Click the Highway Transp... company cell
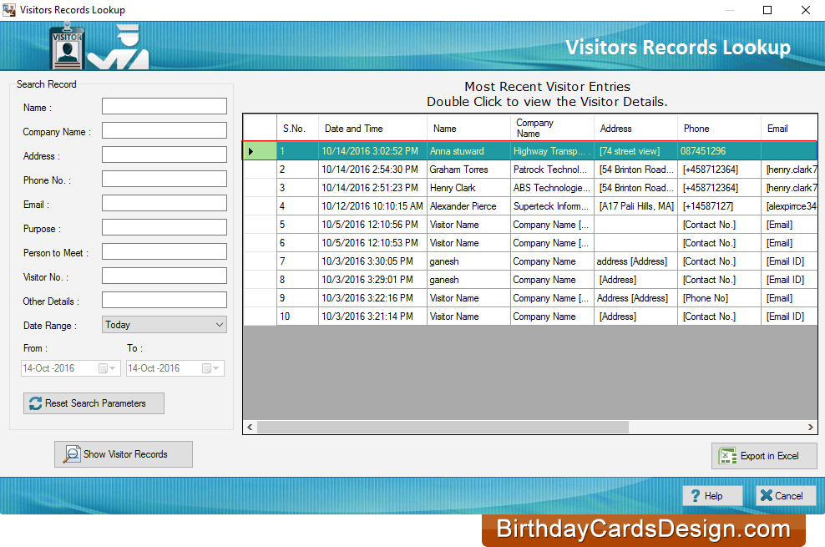Viewport: 825px width, 547px height. (x=552, y=151)
